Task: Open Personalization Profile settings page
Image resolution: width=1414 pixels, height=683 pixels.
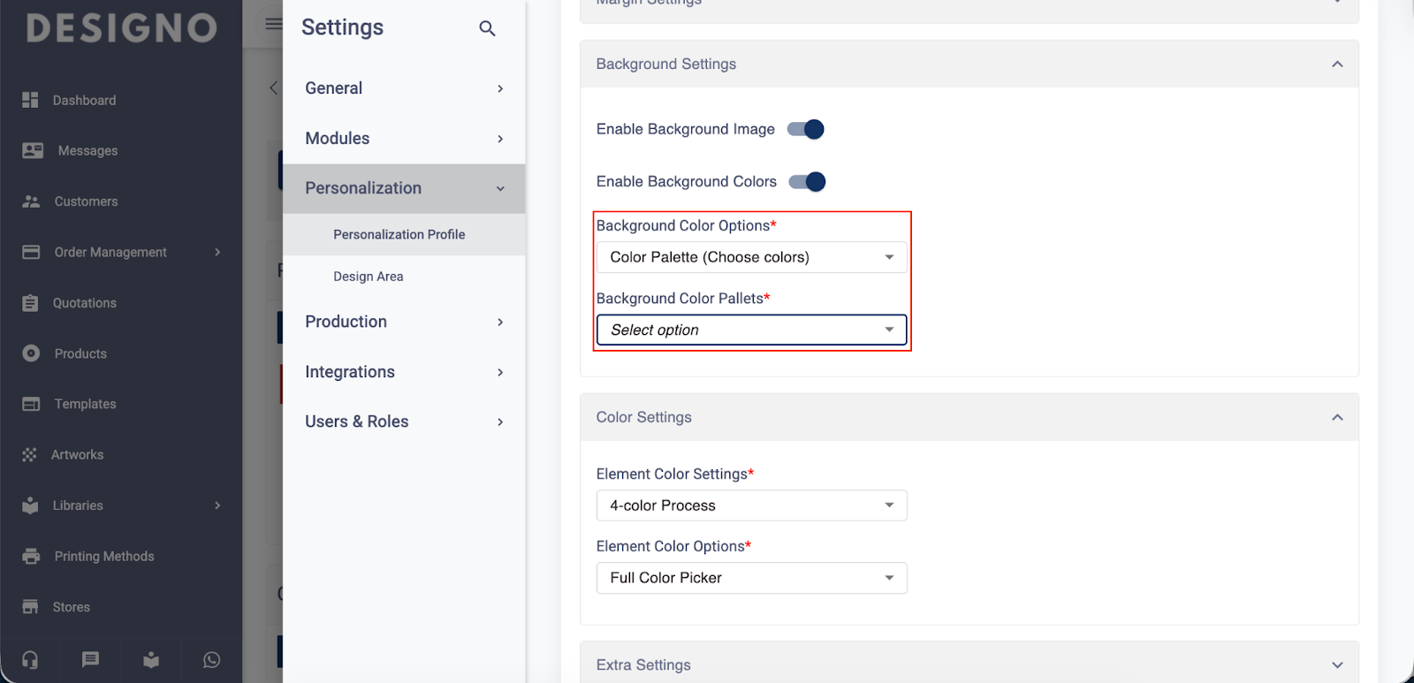Action: [x=399, y=235]
